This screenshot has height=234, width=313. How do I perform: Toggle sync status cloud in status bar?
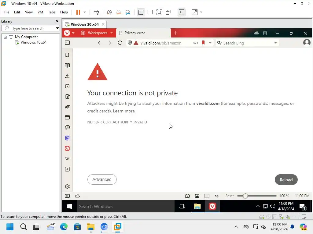click(77, 196)
